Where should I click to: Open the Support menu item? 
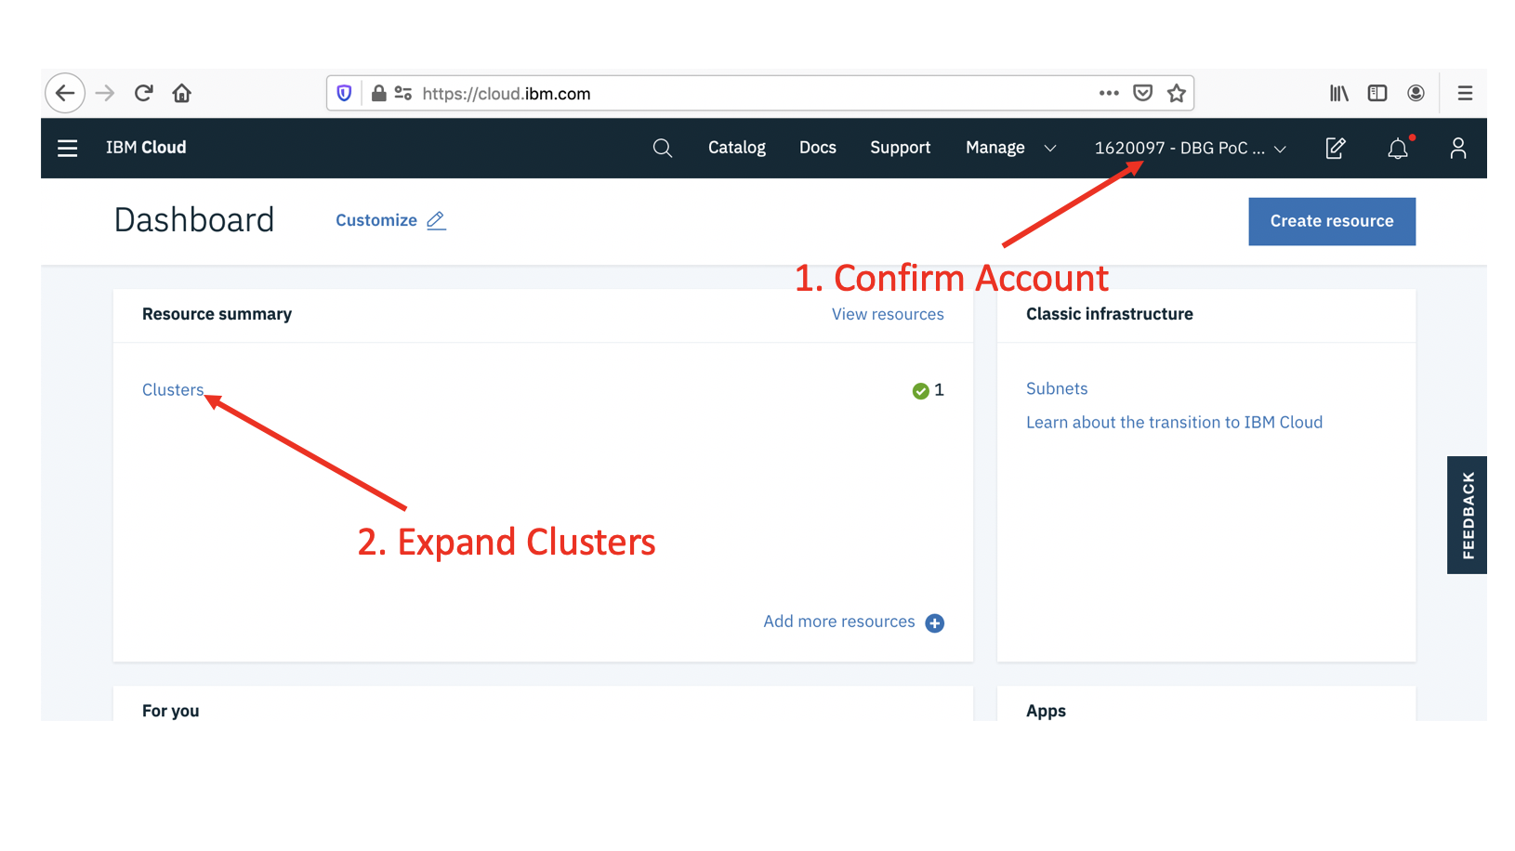[x=900, y=148]
